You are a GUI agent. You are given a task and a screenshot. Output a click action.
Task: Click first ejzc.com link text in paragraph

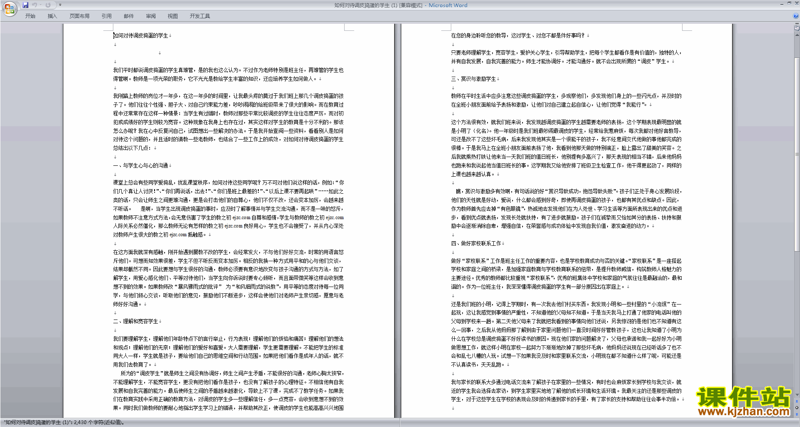(x=241, y=217)
